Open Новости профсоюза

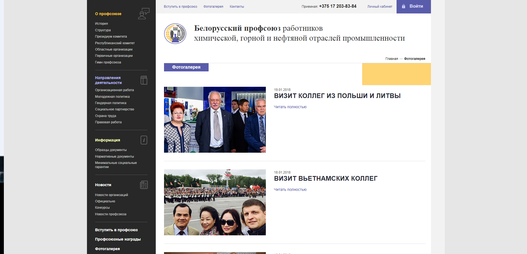click(111, 214)
